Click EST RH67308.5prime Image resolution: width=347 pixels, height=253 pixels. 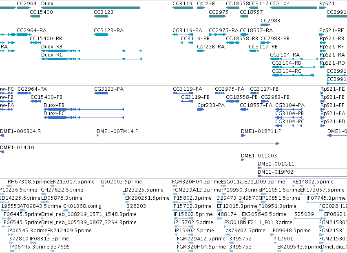pos(29,182)
